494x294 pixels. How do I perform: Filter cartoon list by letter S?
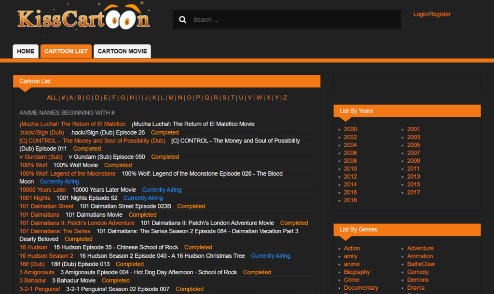coord(224,98)
